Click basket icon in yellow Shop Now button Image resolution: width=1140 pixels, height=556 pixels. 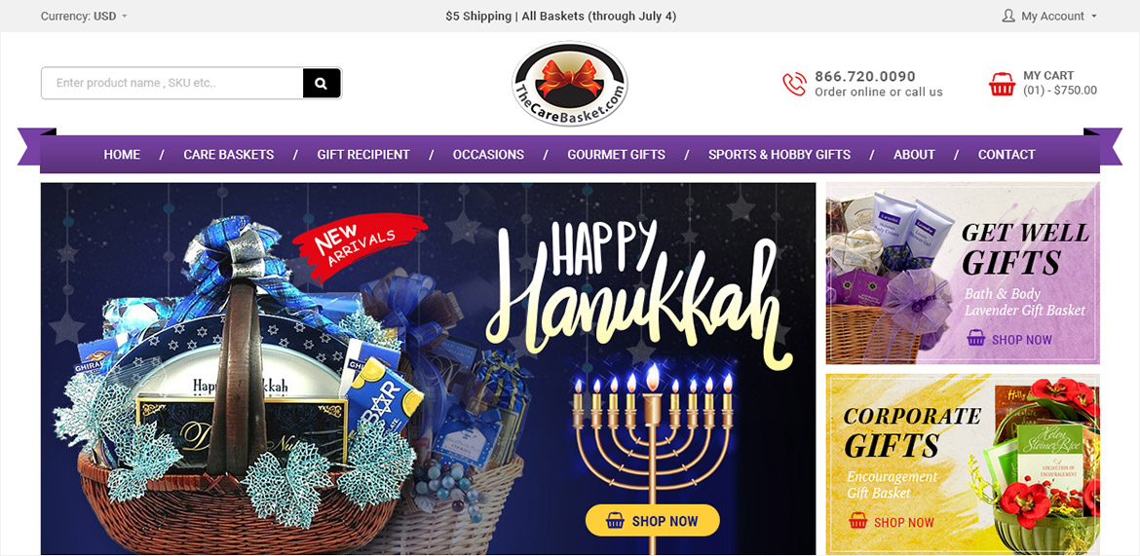point(615,520)
